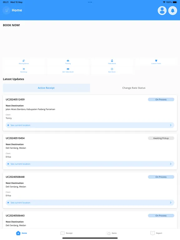Open the user profile icon
This screenshot has height=240, width=180.
pyautogui.click(x=162, y=11)
